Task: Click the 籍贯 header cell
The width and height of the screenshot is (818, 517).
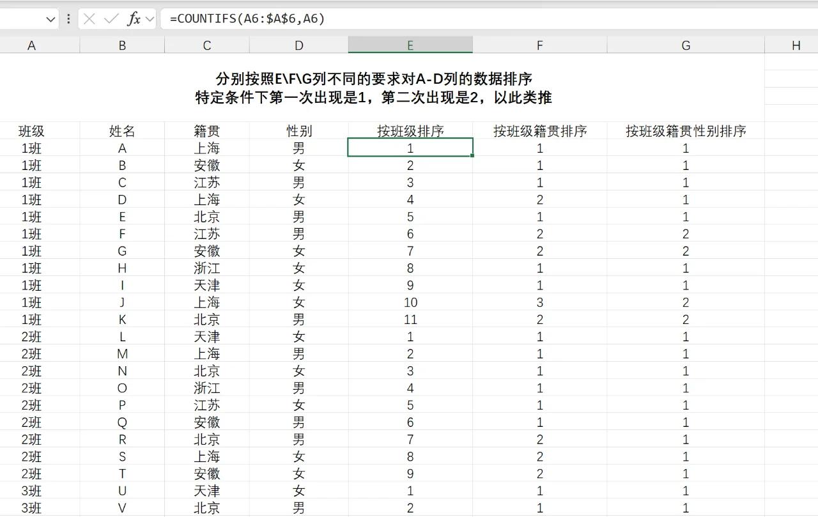Action: [x=207, y=131]
